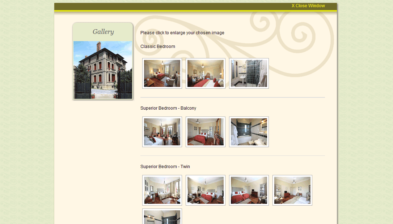Select the 'Superior Bedroom - Balcony' heading

click(168, 108)
